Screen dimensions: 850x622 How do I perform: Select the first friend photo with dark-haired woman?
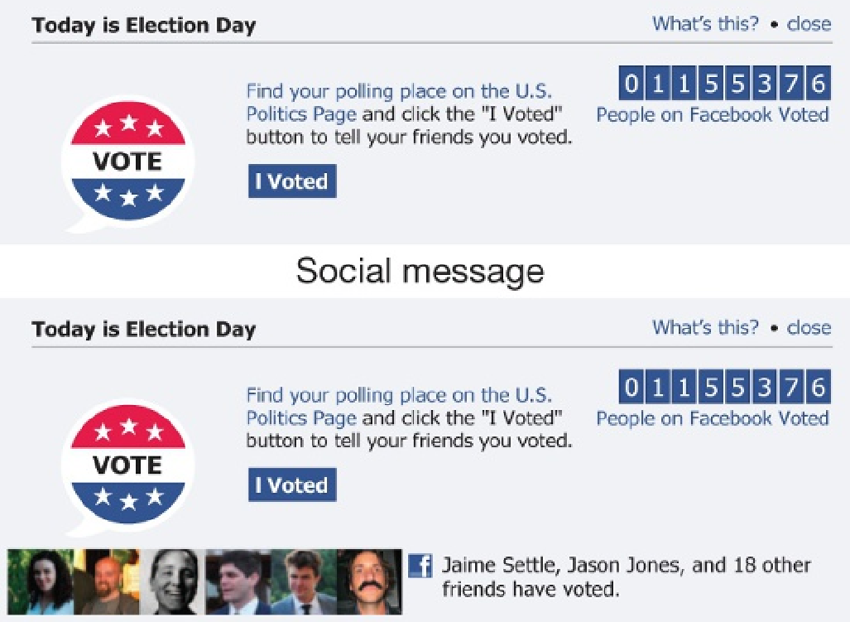point(39,581)
